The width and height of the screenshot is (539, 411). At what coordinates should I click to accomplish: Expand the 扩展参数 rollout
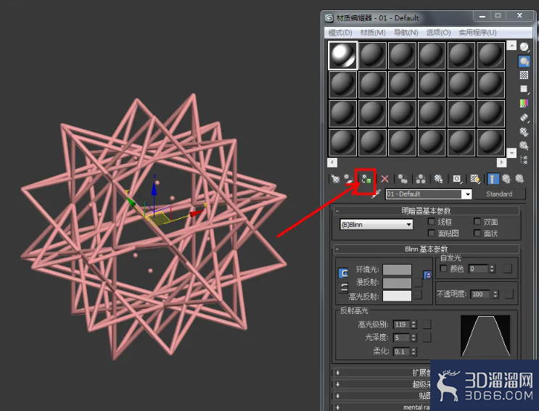pos(382,373)
